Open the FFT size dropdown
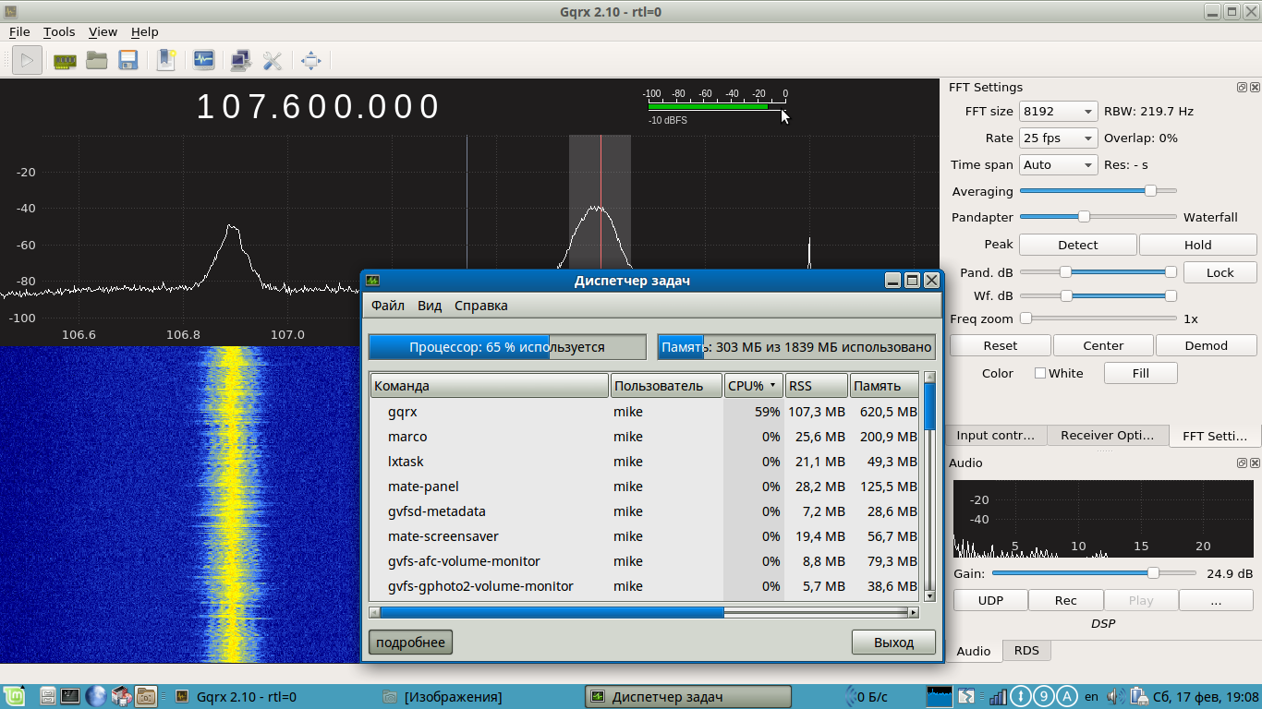The height and width of the screenshot is (709, 1262). coord(1057,111)
